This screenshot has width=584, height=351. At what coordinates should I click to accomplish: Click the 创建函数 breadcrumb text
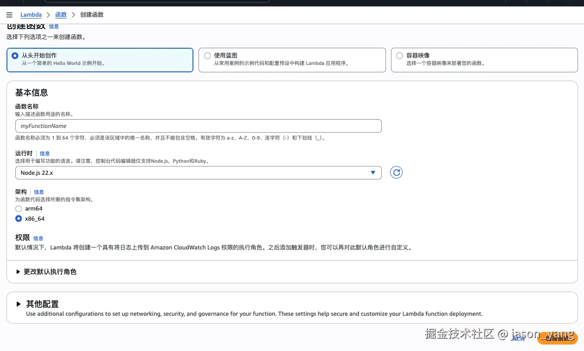point(92,15)
